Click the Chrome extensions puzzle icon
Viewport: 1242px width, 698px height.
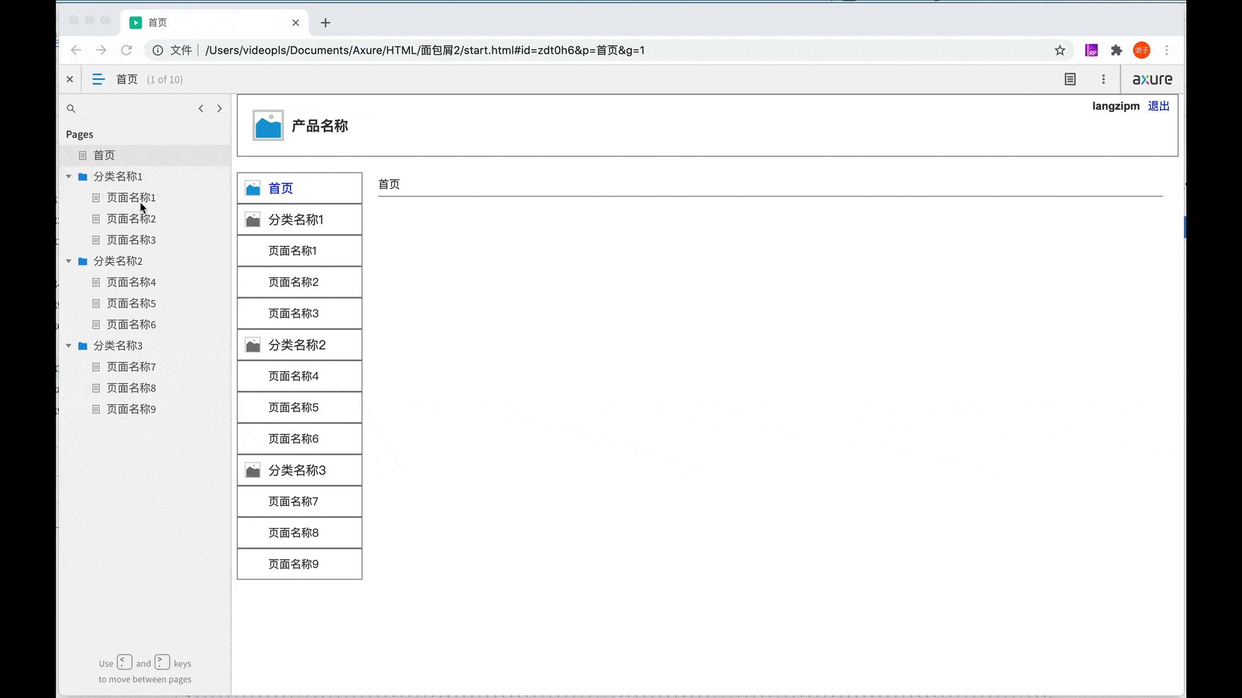pos(1117,50)
